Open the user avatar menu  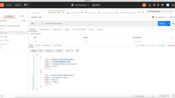pos(168,5)
